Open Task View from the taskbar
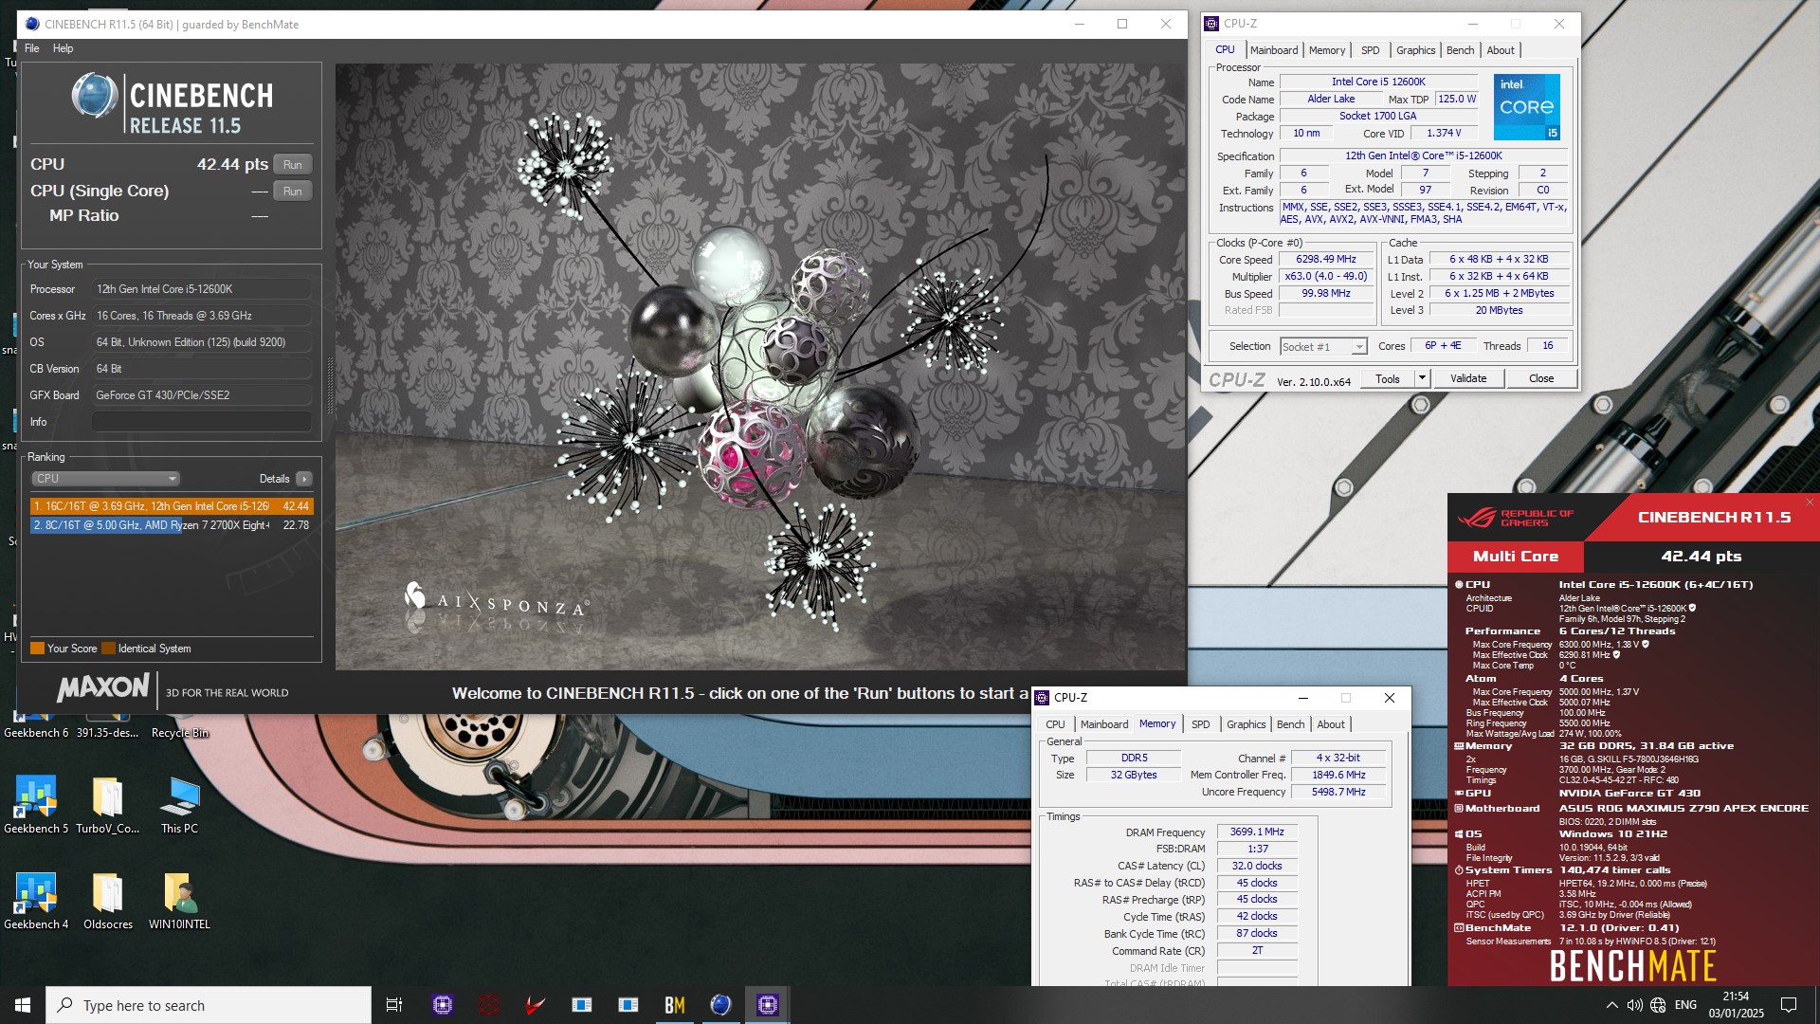The height and width of the screenshot is (1024, 1820). (x=394, y=1005)
